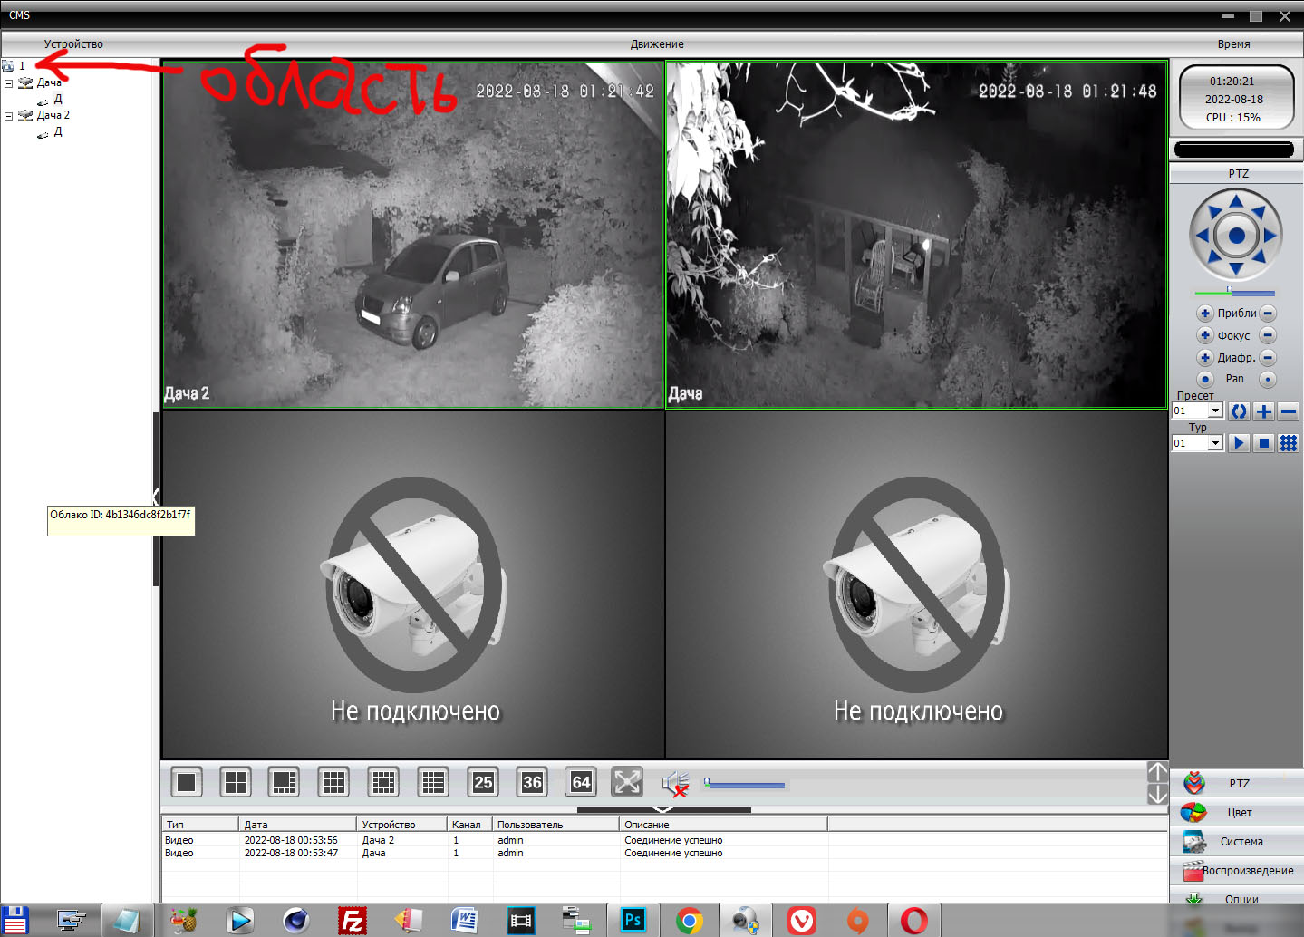Enter fullscreen video mode

[627, 782]
